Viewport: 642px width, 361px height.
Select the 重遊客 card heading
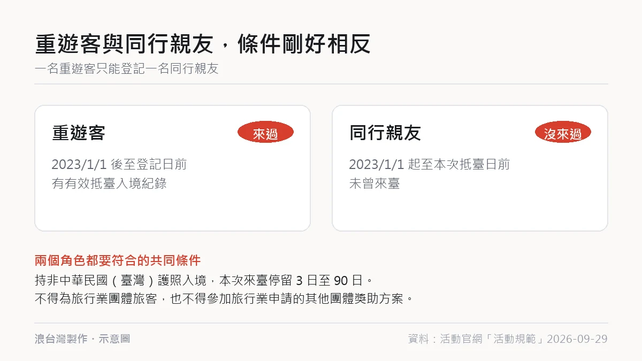click(x=79, y=133)
